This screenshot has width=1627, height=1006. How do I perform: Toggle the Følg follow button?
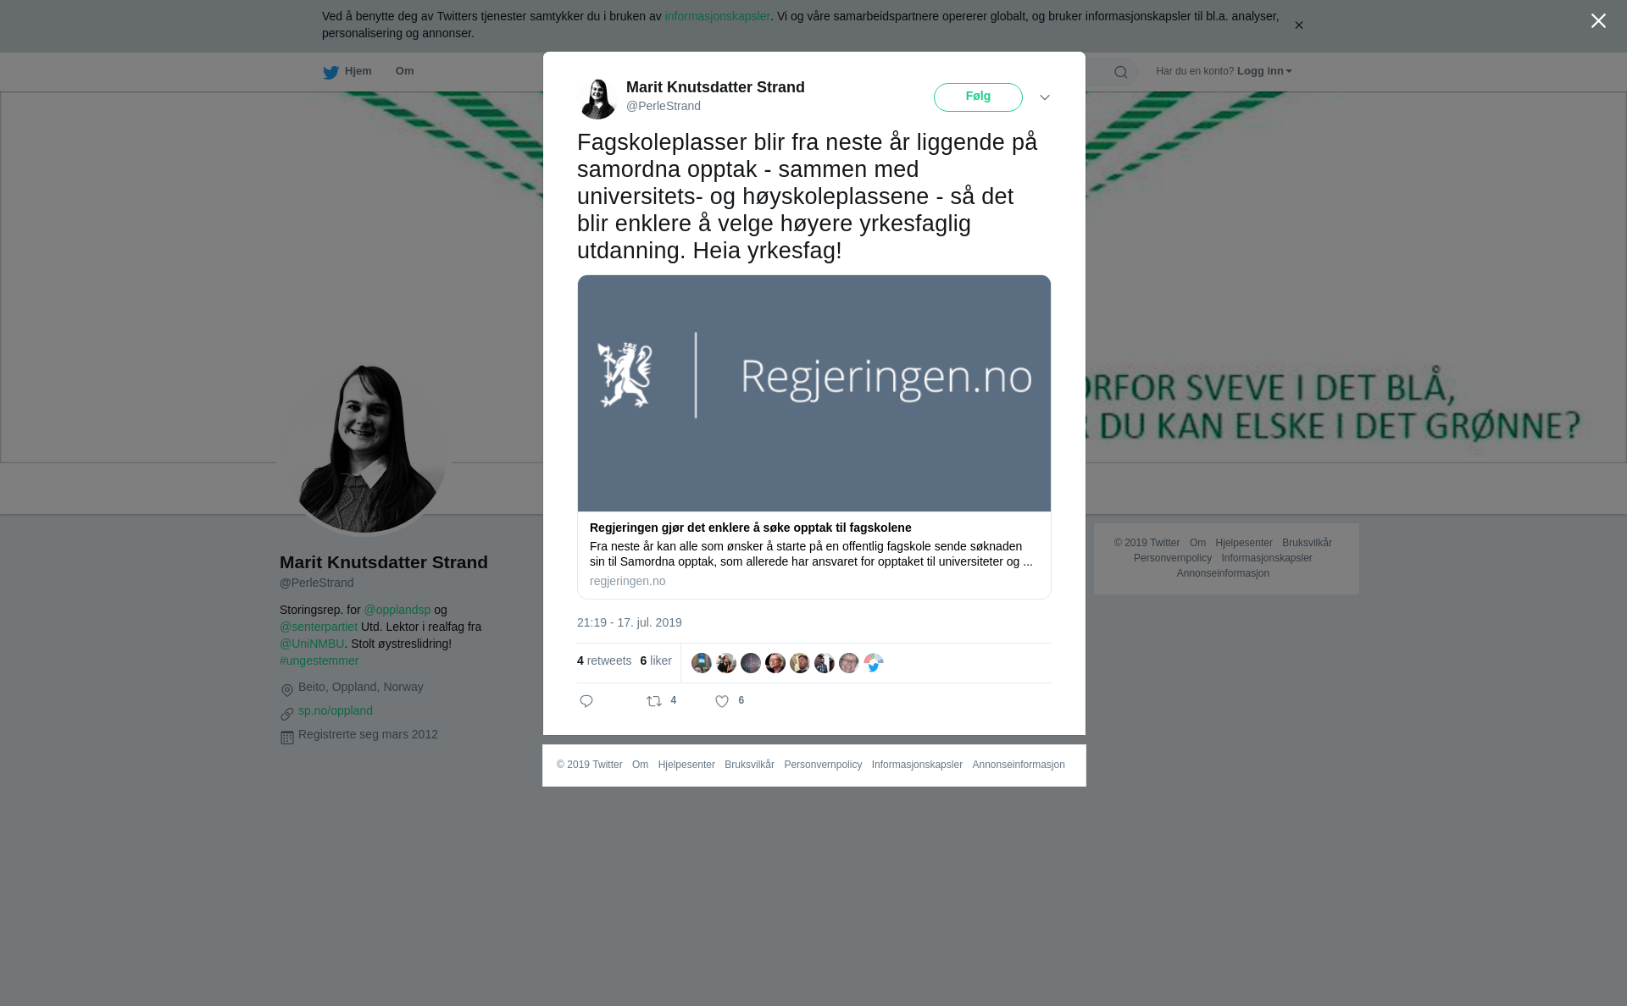978,97
